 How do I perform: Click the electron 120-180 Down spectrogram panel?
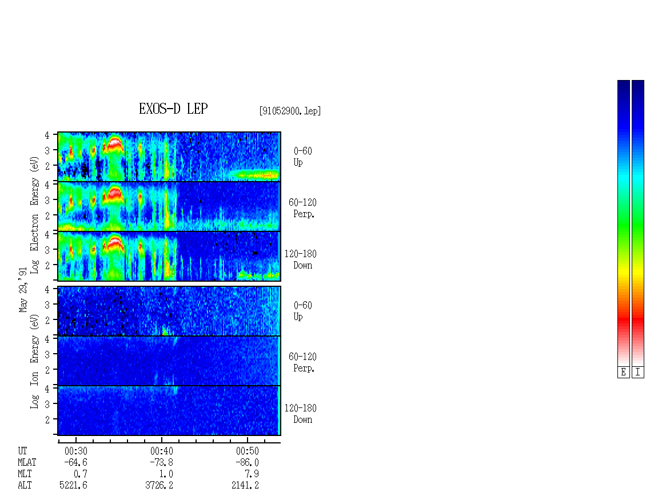[x=169, y=256]
